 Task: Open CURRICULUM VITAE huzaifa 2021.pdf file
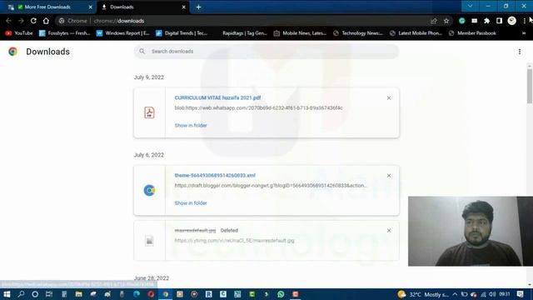[x=217, y=97]
